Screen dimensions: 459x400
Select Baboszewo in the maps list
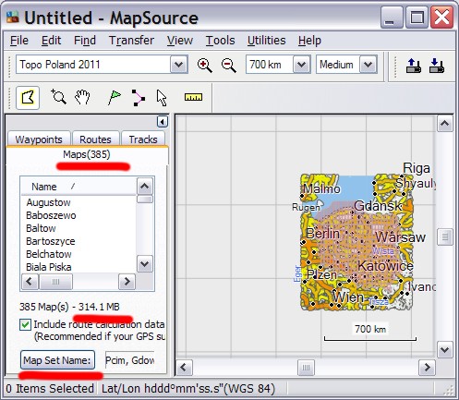pyautogui.click(x=51, y=215)
